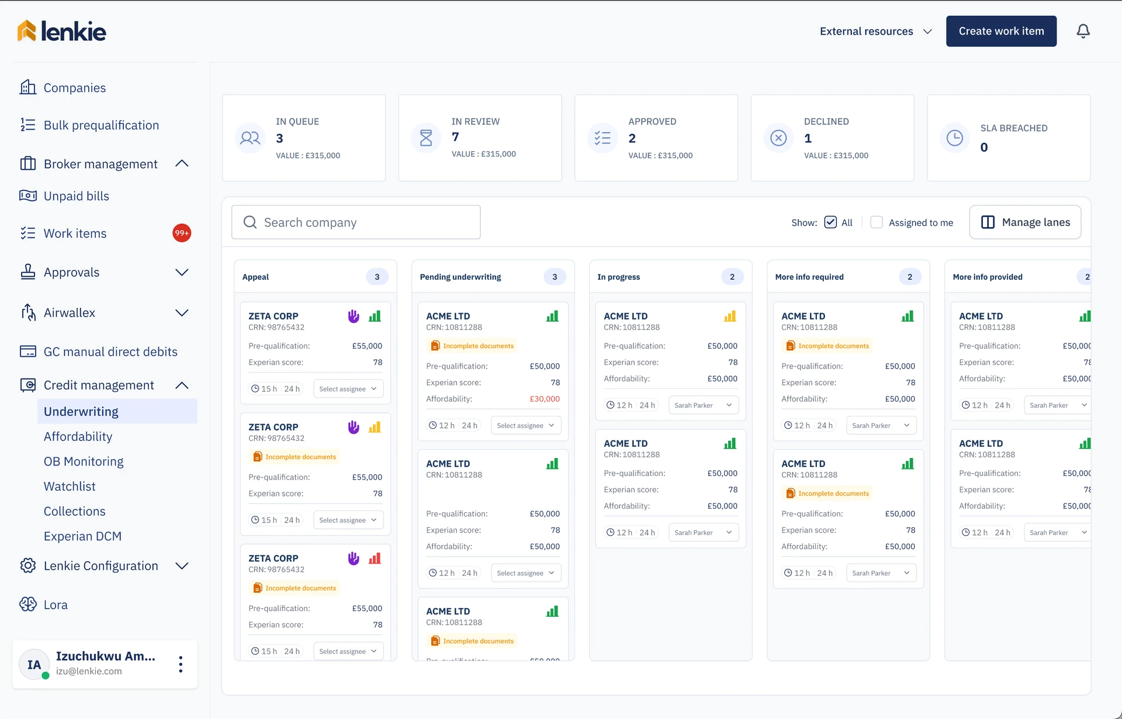Open the Underwriting page

click(x=117, y=411)
